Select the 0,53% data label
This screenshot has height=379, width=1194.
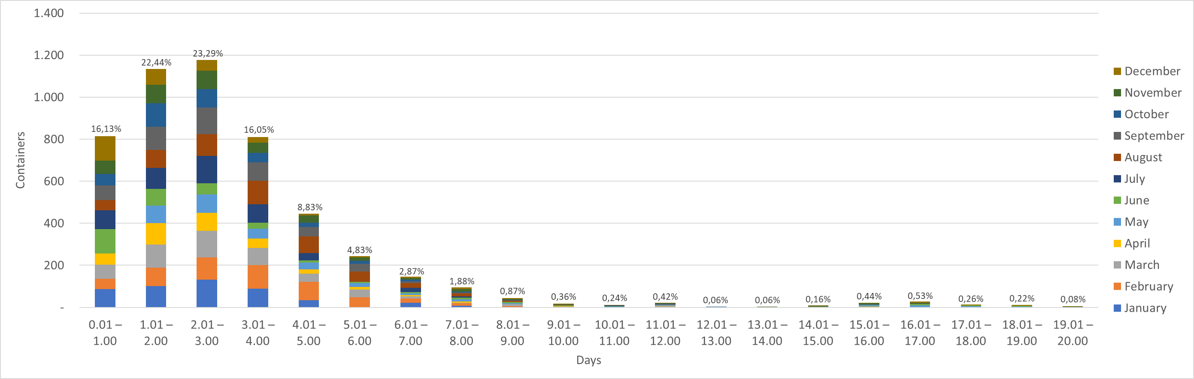[920, 295]
